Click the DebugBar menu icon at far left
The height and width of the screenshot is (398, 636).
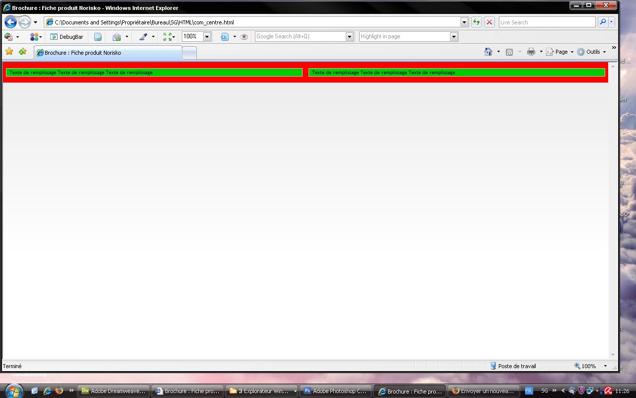pos(8,37)
